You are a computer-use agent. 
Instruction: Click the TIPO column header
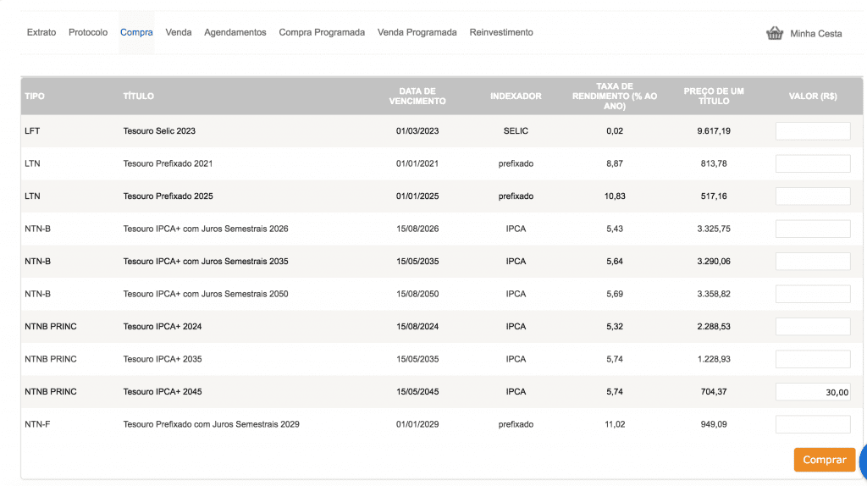coord(34,97)
